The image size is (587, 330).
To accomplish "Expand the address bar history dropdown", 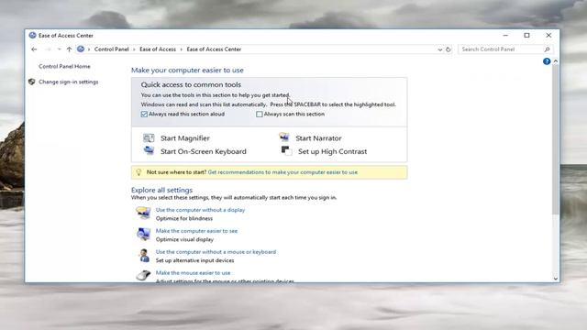I will 440,49.
